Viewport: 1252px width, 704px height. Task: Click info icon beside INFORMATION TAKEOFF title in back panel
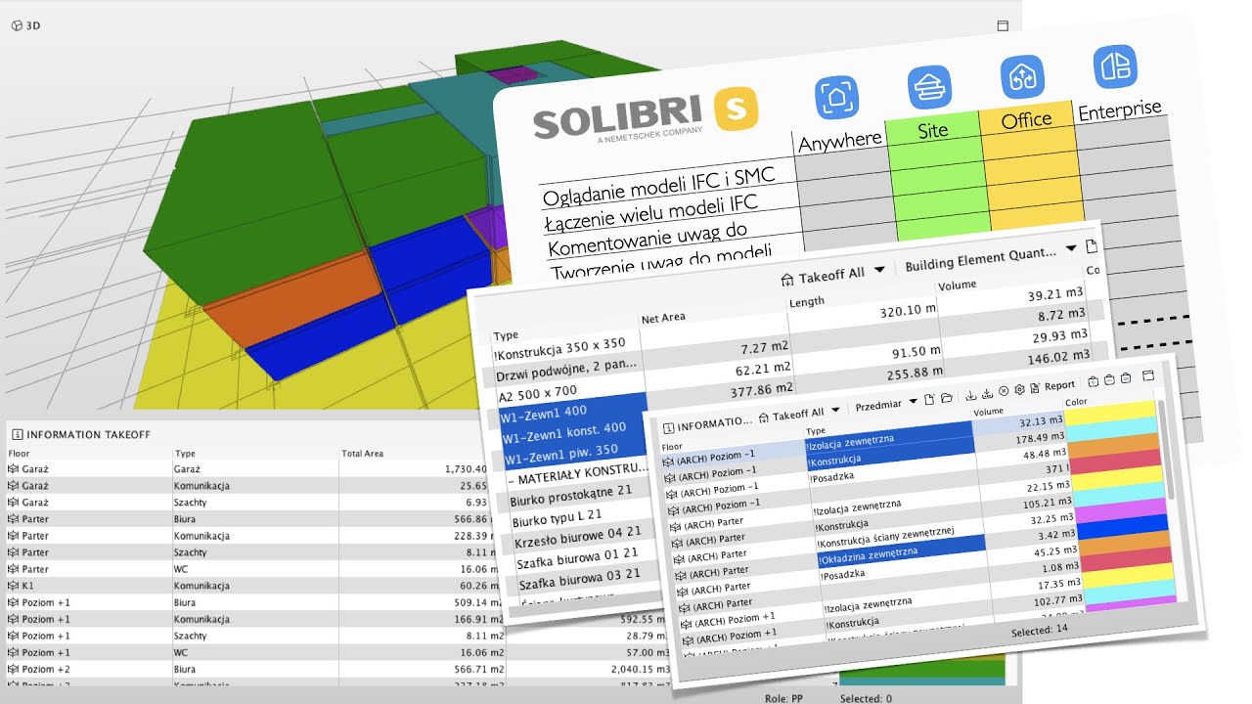[17, 434]
